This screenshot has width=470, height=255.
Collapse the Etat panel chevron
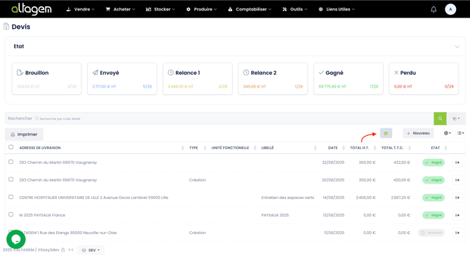click(457, 46)
